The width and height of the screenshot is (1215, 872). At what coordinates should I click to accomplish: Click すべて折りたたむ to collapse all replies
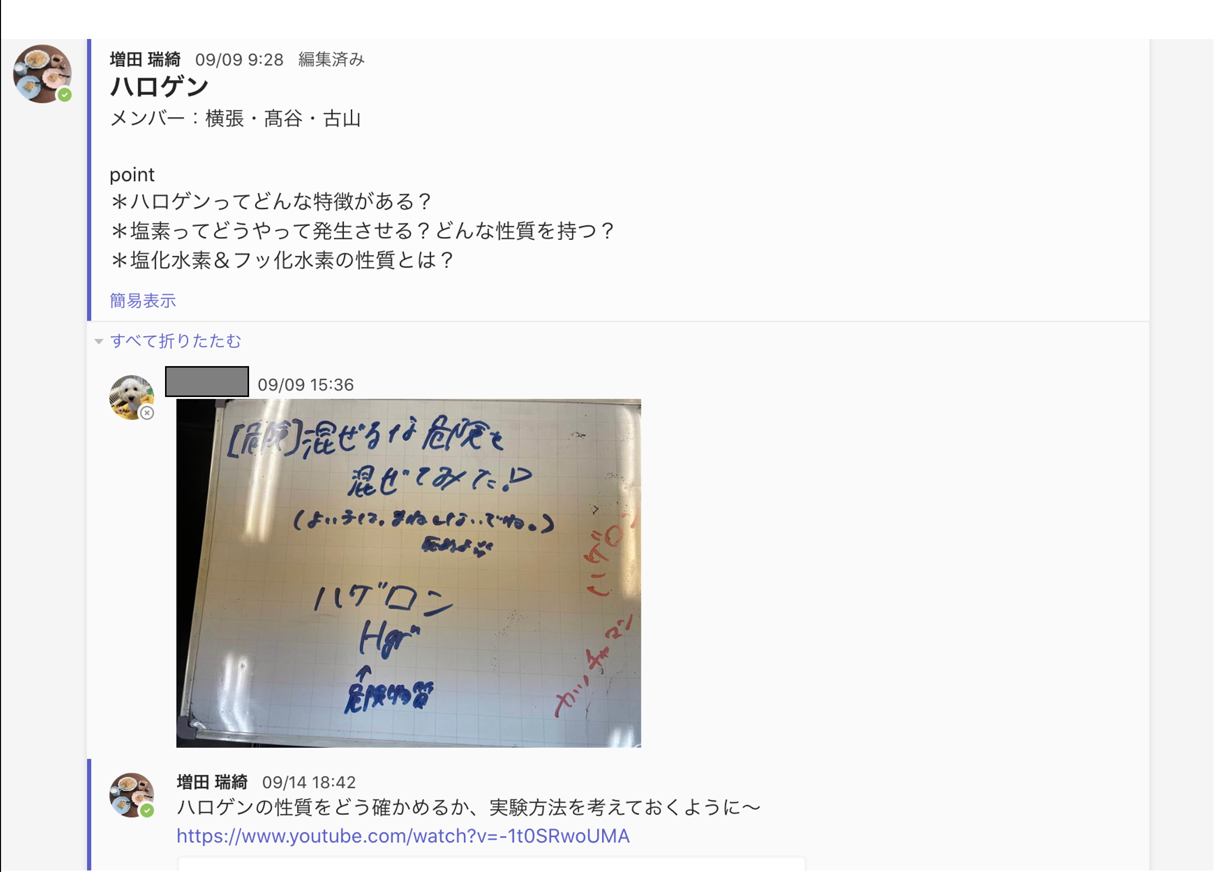[176, 341]
